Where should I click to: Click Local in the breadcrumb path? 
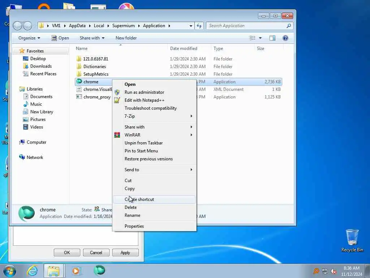[x=99, y=26]
